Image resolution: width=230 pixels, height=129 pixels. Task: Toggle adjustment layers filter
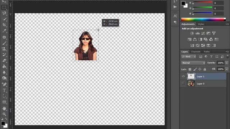tap(206, 57)
